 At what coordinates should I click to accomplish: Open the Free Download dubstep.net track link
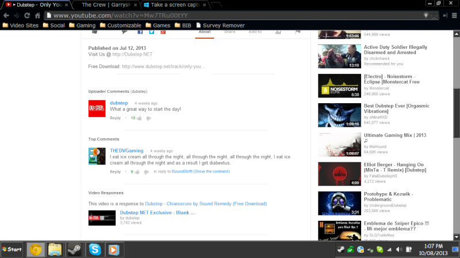click(163, 67)
